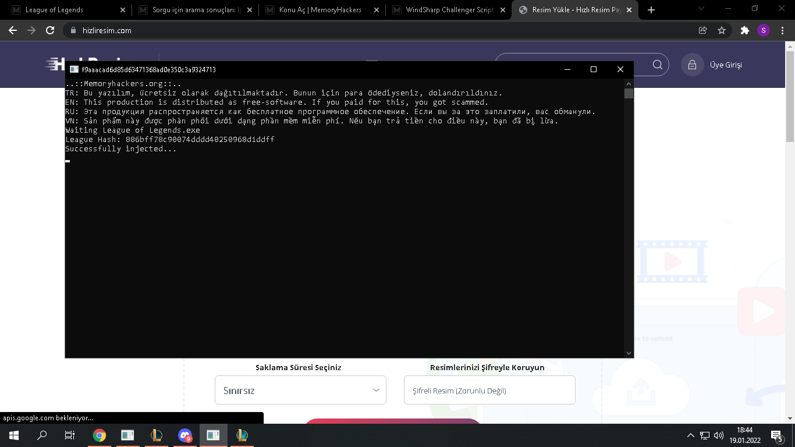Open the Chrome extensions puzzle icon
Screen dimensions: 795x447
[x=744, y=30]
